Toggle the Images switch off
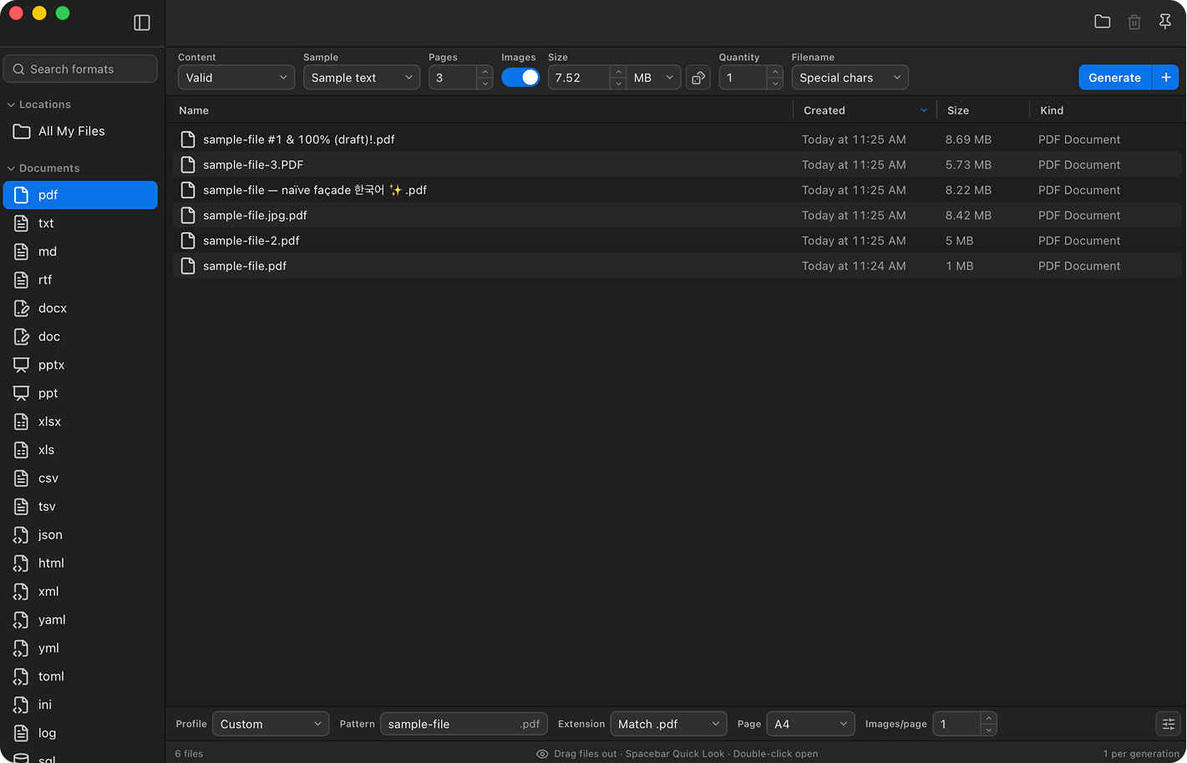1187x763 pixels. click(520, 78)
